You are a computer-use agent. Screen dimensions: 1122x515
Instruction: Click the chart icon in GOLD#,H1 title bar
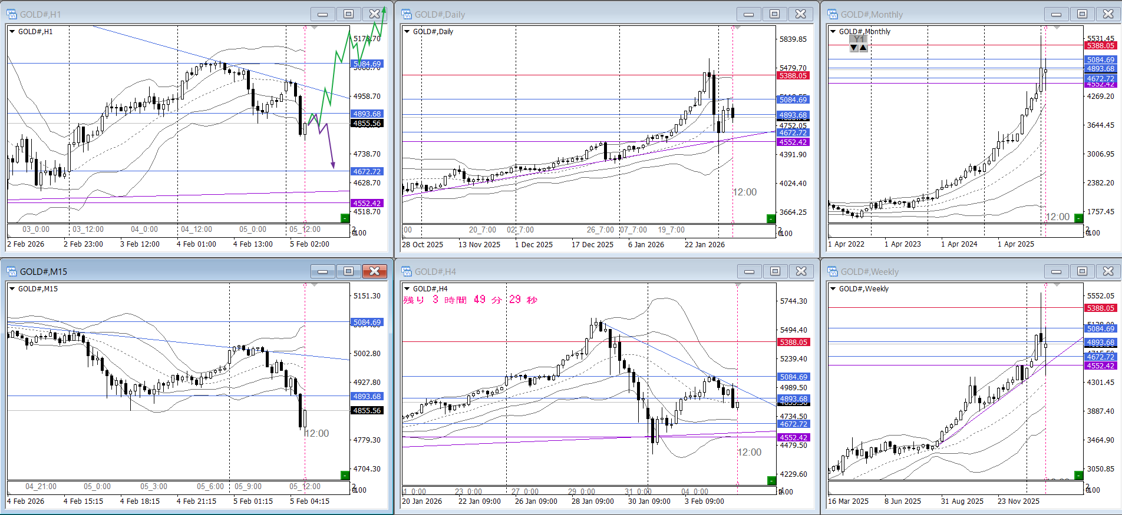coord(12,14)
